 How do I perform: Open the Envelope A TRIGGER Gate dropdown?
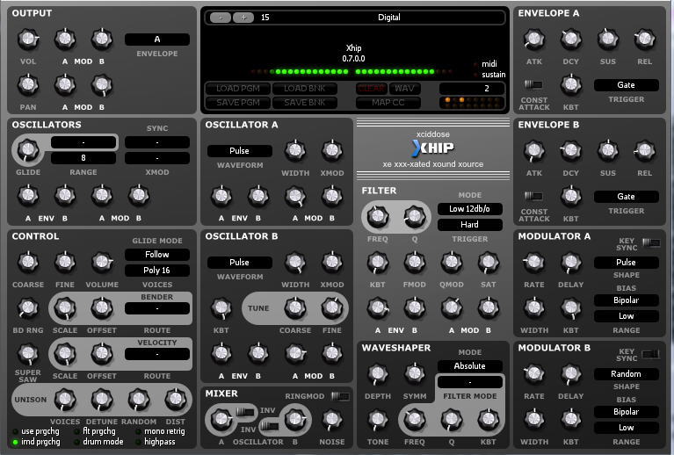pyautogui.click(x=627, y=85)
